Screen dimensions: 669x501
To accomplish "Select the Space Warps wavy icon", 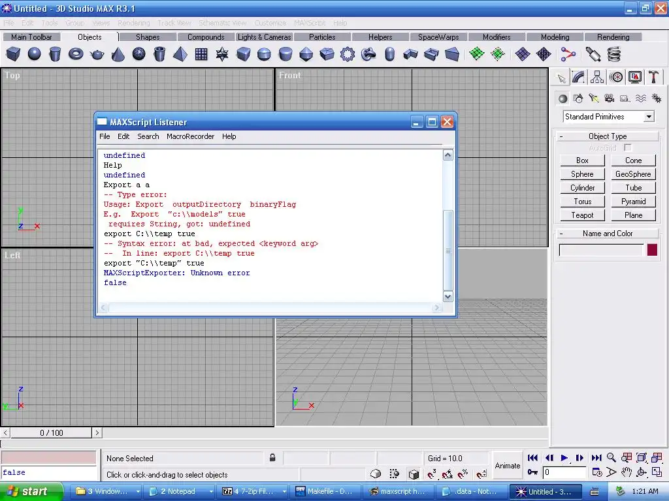I will coord(640,99).
